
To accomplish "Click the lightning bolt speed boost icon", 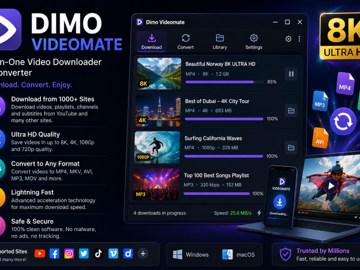I will pyautogui.click(x=259, y=213).
